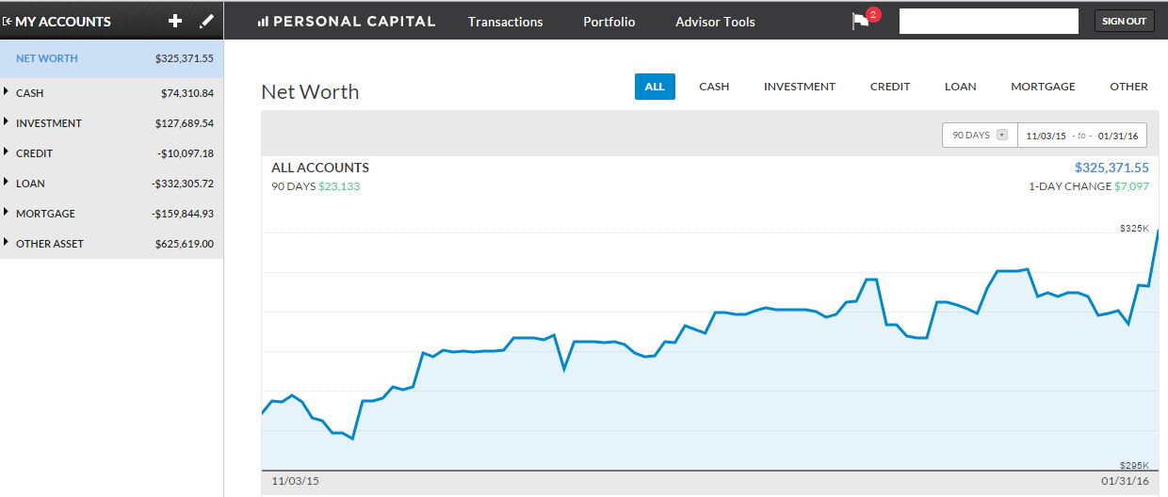Screen dimensions: 1168x497
Task: Select the Cash filter tab
Action: (714, 87)
